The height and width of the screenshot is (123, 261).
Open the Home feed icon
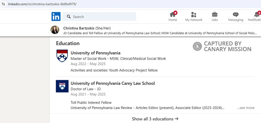(x=173, y=15)
